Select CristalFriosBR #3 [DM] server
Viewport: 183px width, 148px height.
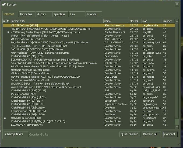tap(89, 56)
